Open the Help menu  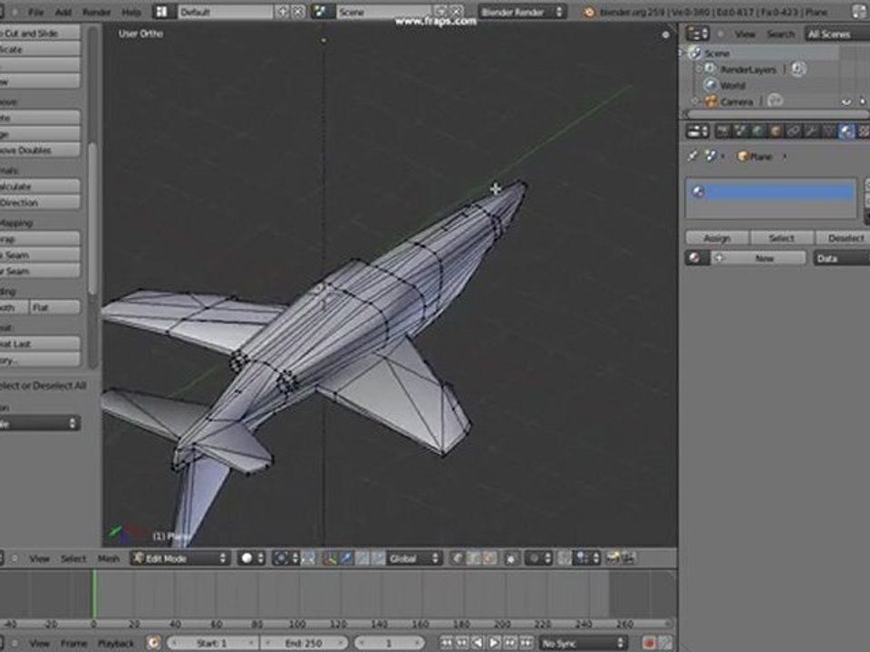pos(130,12)
